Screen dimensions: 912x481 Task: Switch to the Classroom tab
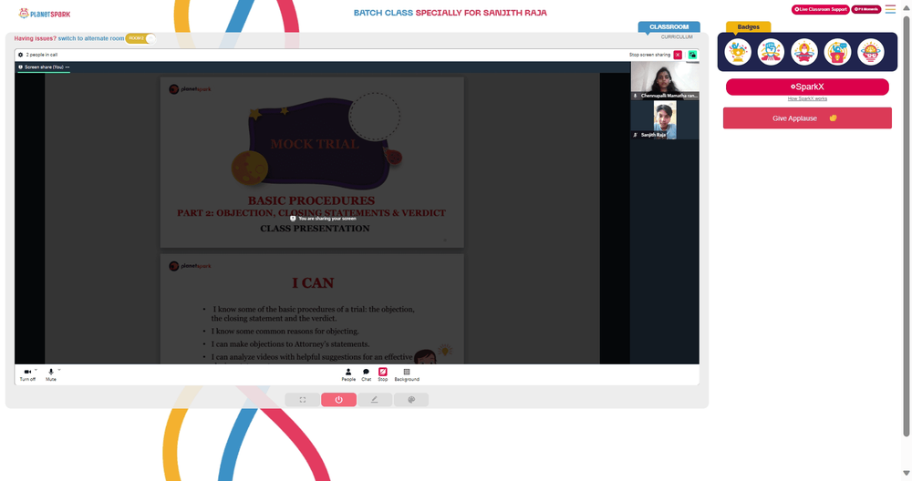(668, 26)
